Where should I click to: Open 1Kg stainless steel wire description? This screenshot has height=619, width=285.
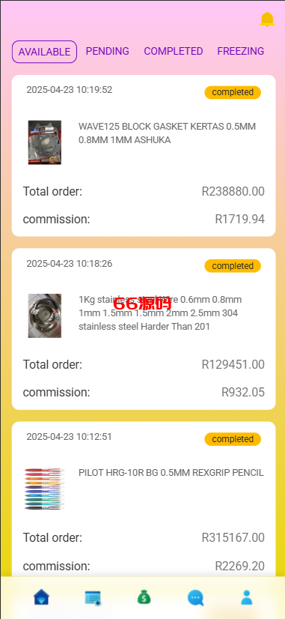point(160,313)
